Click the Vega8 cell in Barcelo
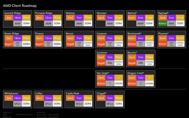 click(x=132, y=63)
